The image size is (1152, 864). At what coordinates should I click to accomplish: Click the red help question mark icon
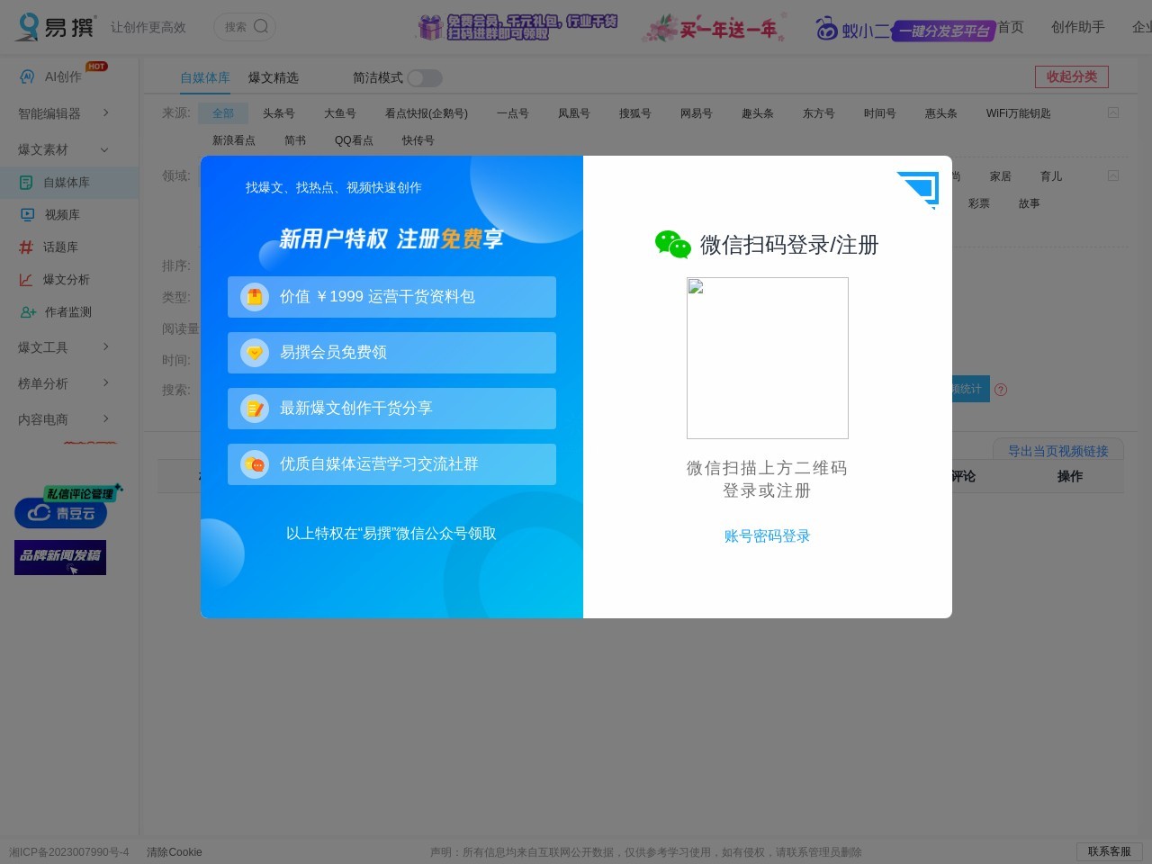[x=1001, y=390]
